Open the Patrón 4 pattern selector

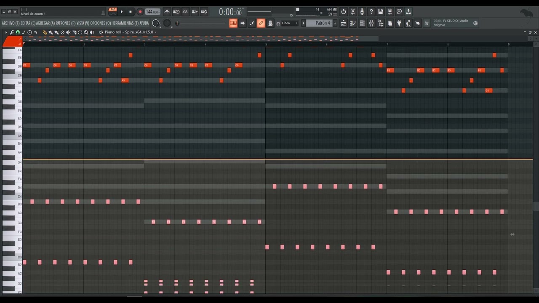[x=320, y=23]
